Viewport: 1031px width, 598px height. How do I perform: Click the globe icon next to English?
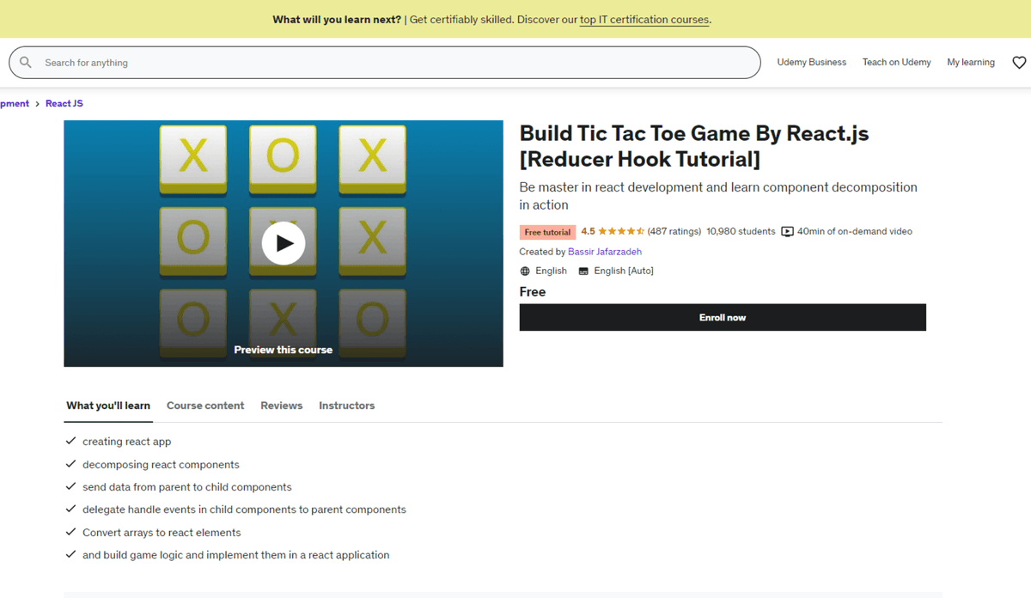524,270
